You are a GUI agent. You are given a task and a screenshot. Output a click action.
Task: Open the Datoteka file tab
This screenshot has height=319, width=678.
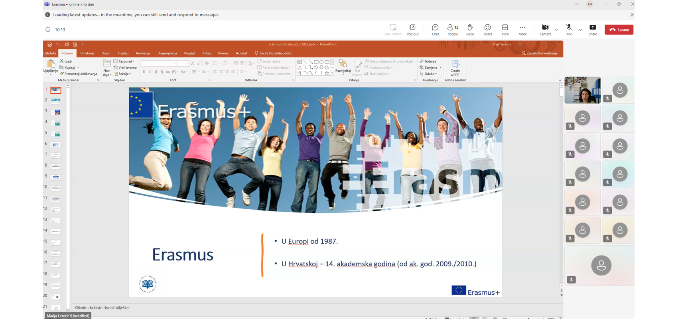click(50, 53)
